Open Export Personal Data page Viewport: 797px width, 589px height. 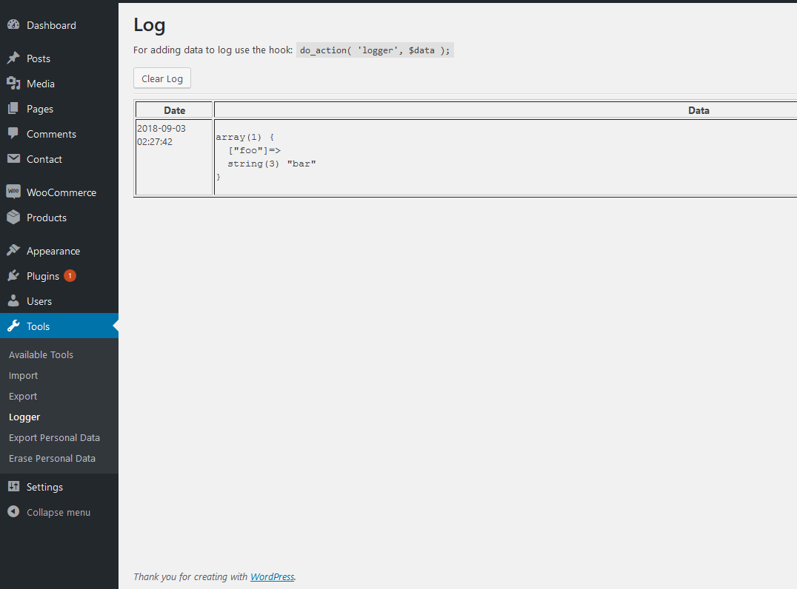54,437
